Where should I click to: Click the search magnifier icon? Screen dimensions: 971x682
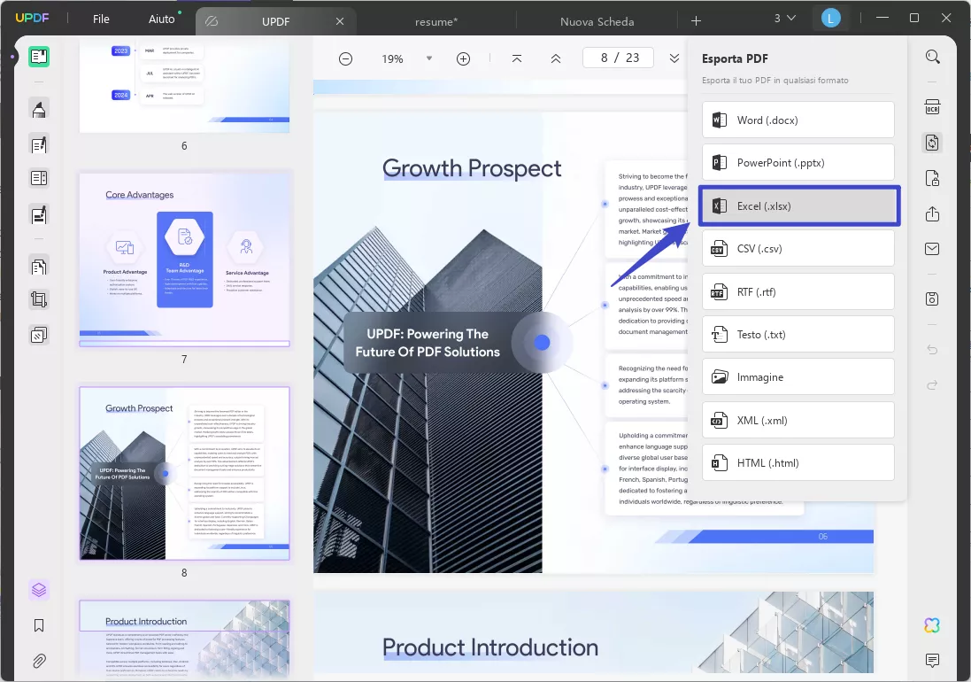pos(933,58)
